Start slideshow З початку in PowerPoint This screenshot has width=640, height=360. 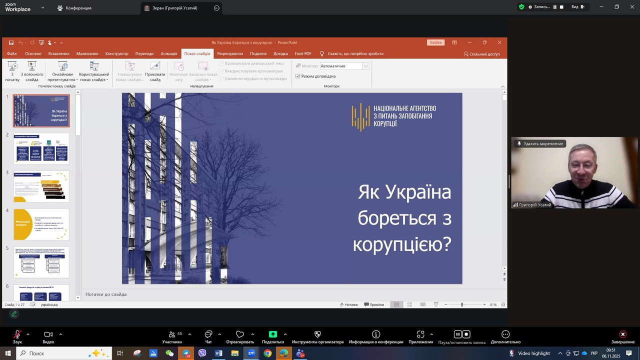tap(12, 71)
